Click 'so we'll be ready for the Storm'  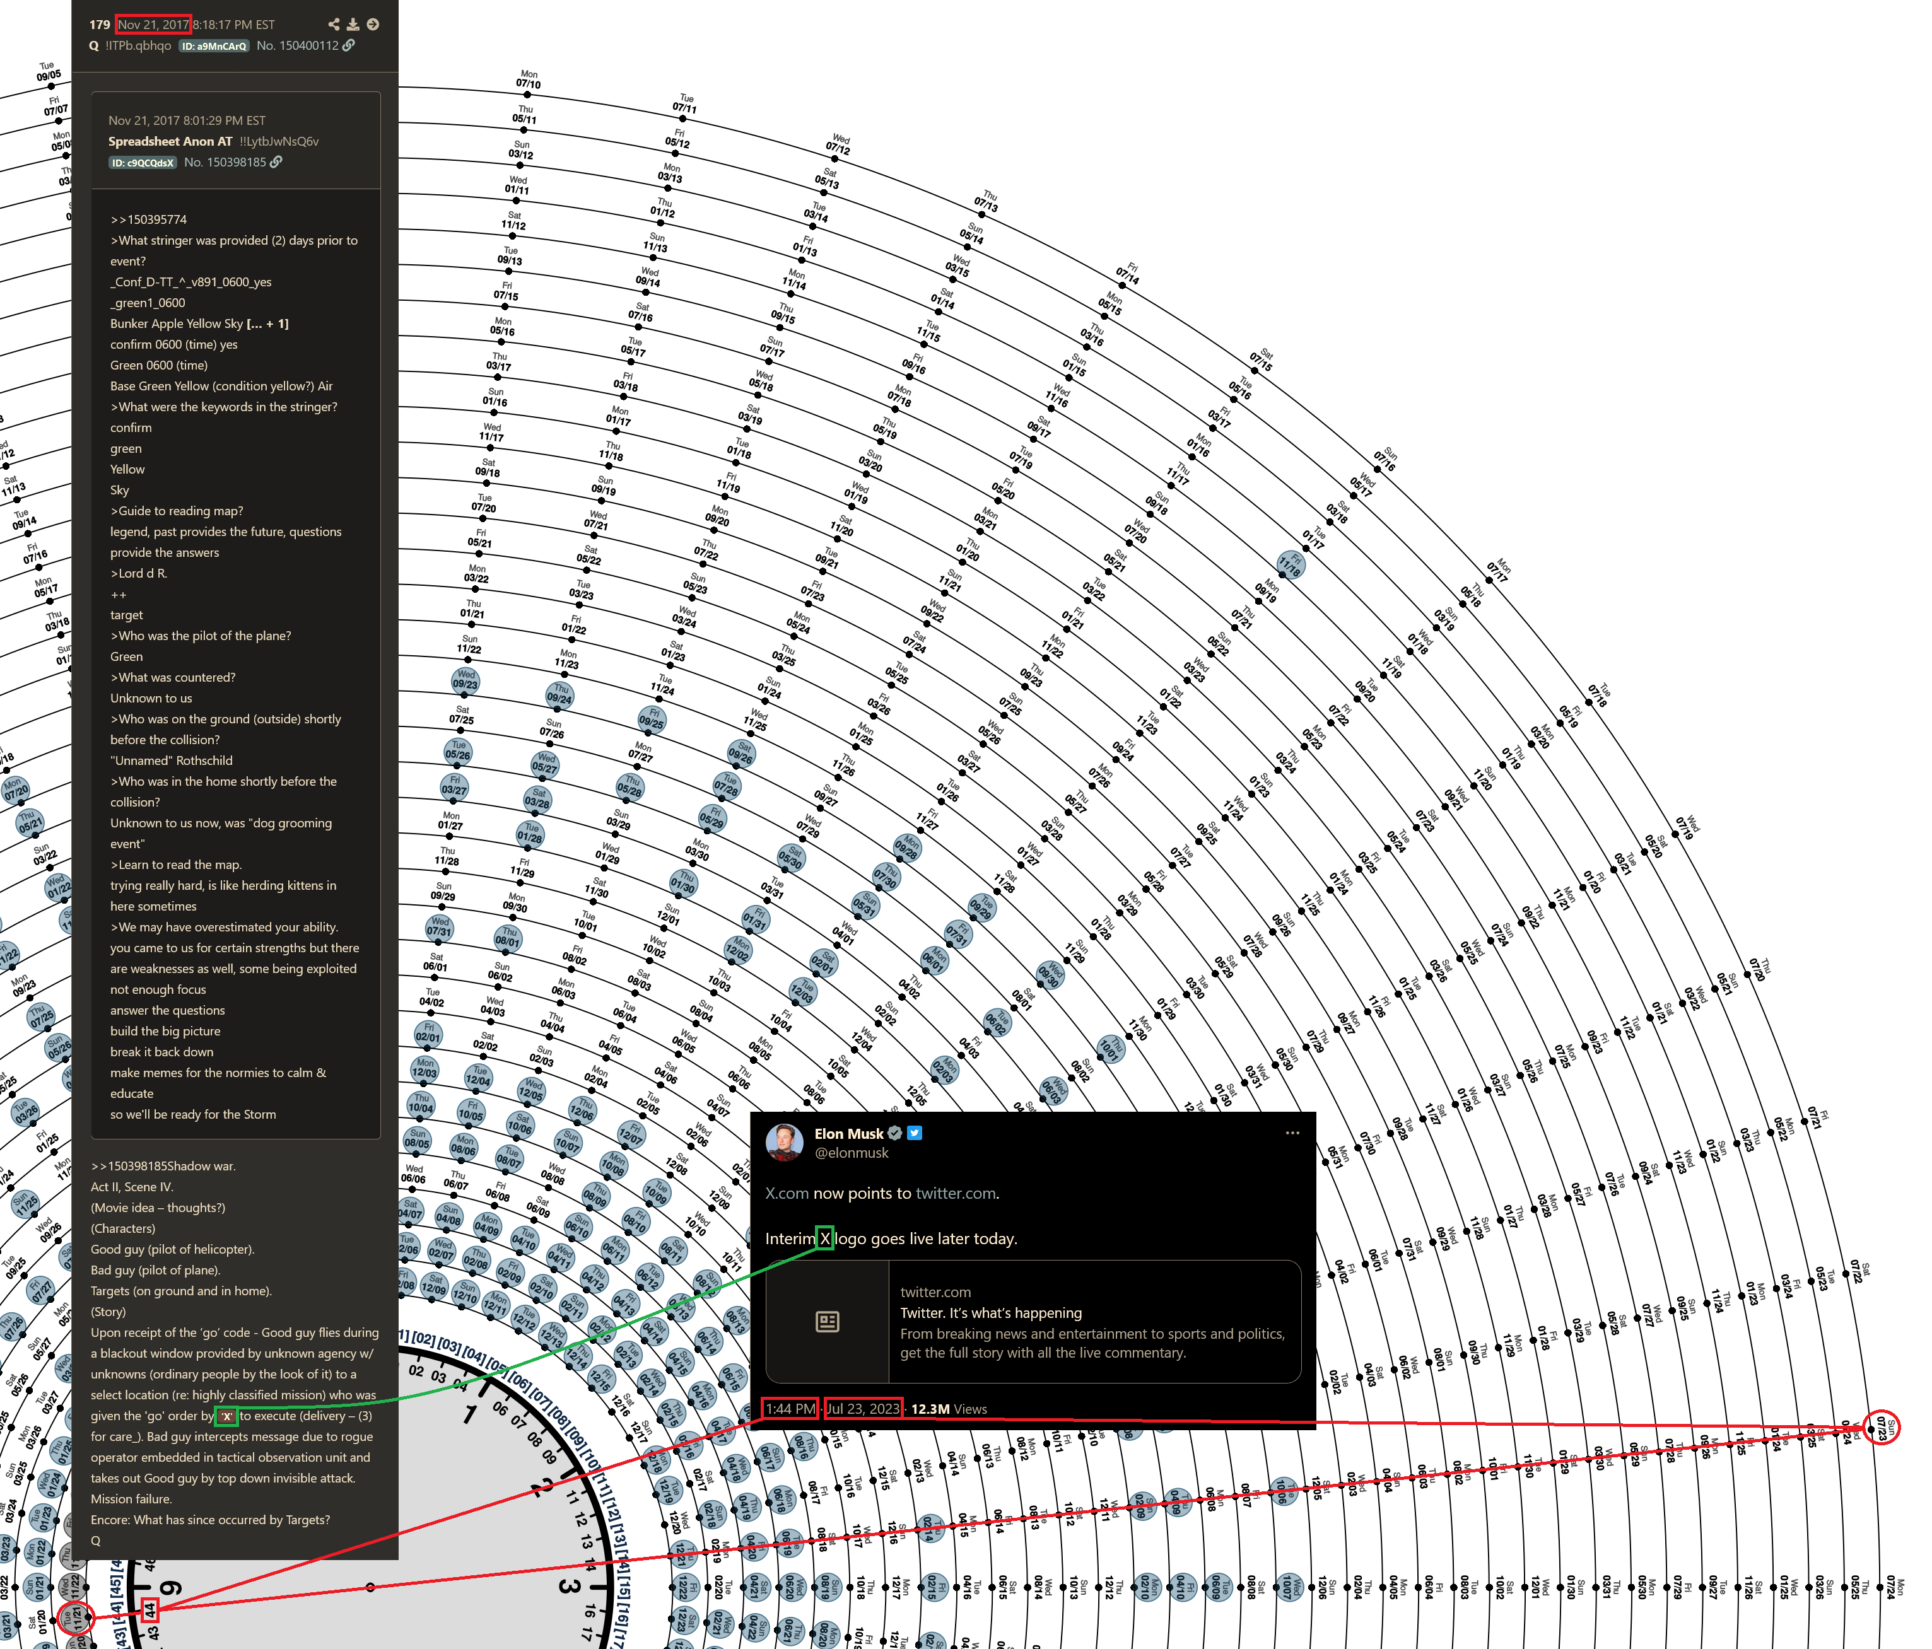click(x=193, y=1114)
